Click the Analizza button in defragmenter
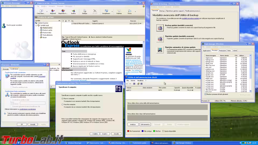 133,124
